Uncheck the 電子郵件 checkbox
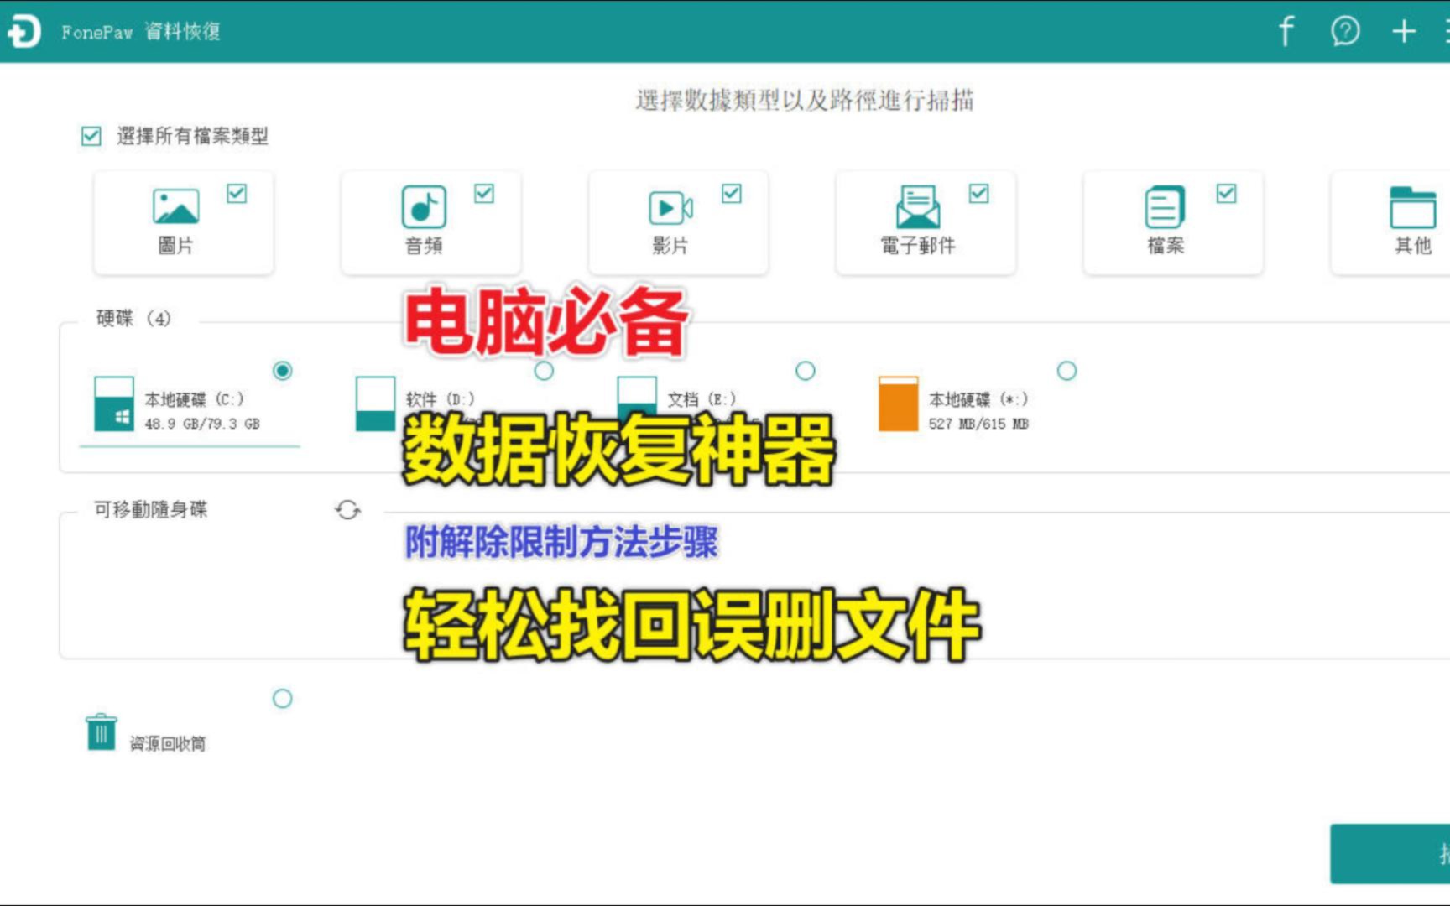The width and height of the screenshot is (1450, 906). pyautogui.click(x=979, y=194)
